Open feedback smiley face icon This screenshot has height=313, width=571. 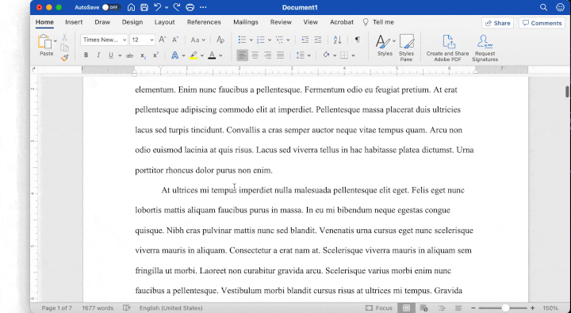(x=560, y=7)
